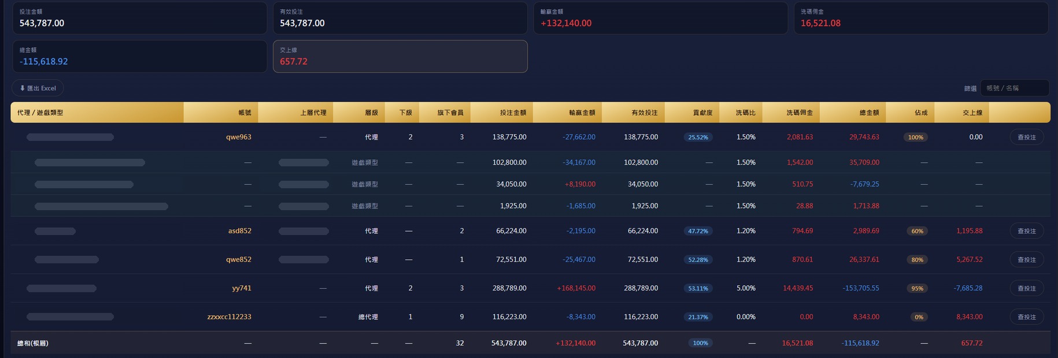Click the 80% share badge

918,260
